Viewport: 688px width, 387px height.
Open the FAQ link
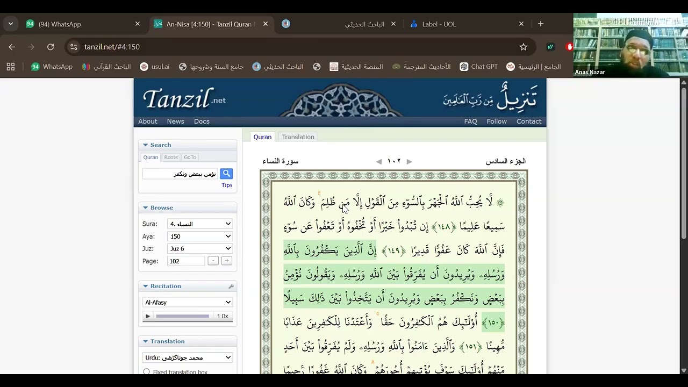pyautogui.click(x=470, y=121)
